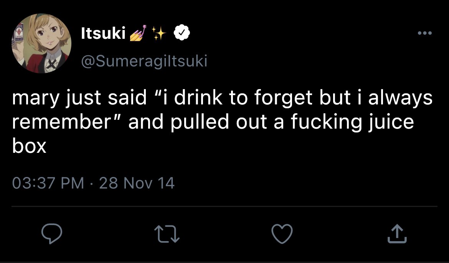Visit the @SumeragiItsuki handle
This screenshot has height=263, width=449.
click(144, 61)
